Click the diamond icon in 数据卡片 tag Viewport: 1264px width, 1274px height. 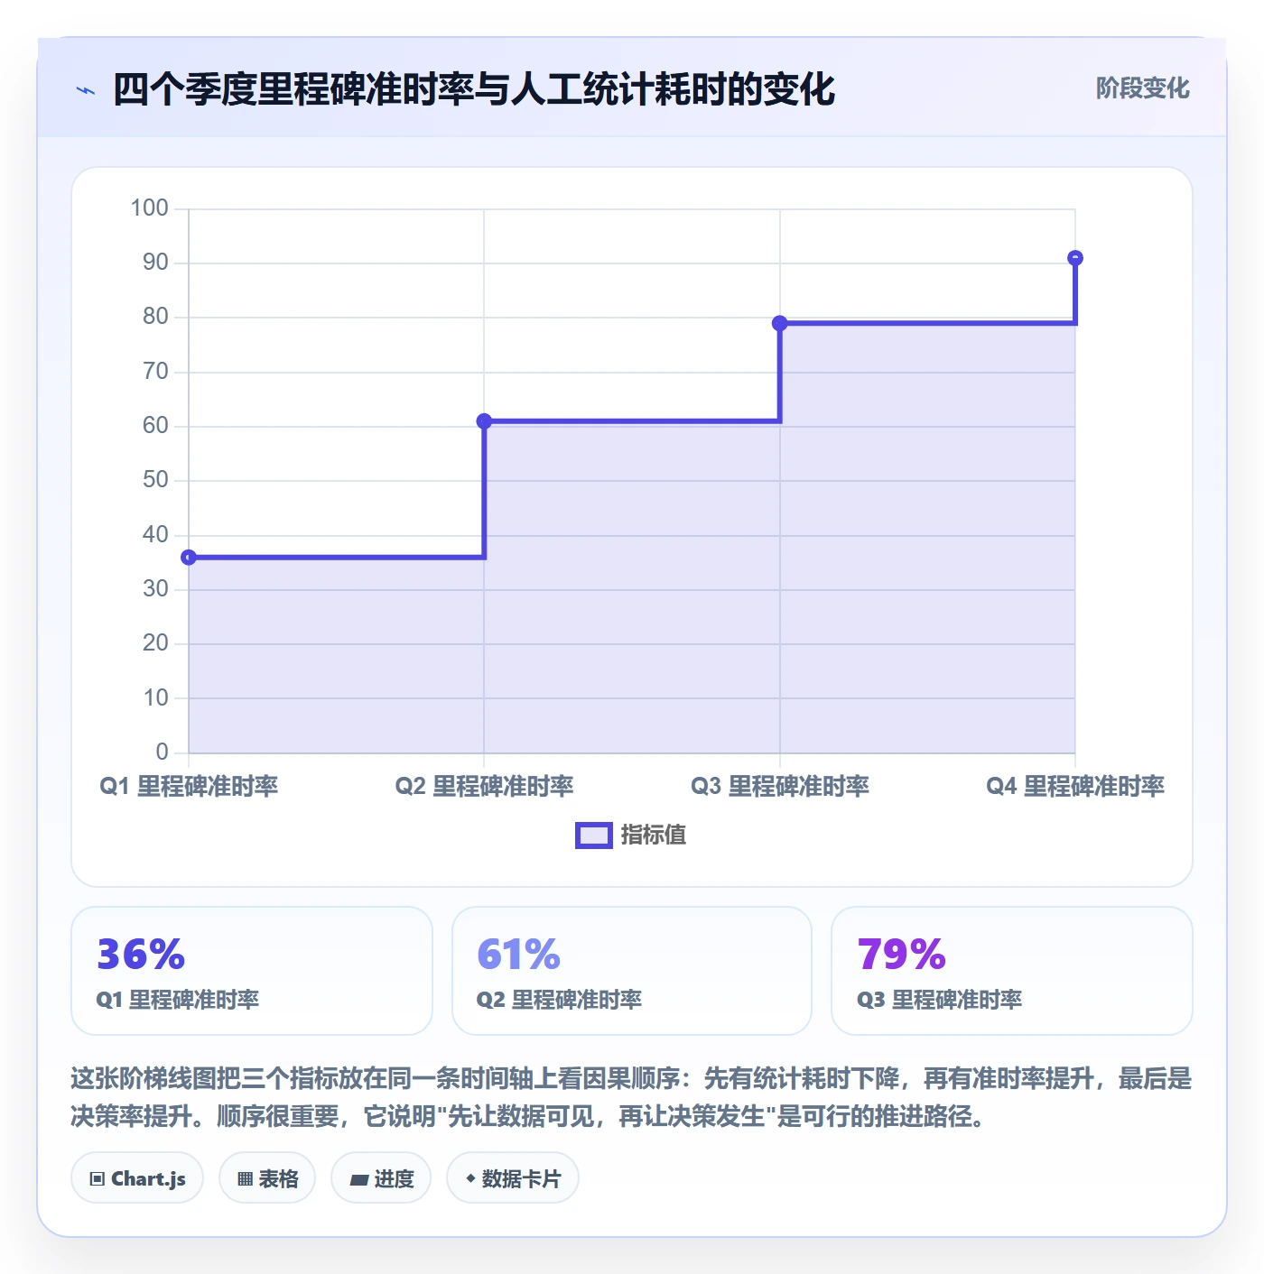pyautogui.click(x=470, y=1178)
